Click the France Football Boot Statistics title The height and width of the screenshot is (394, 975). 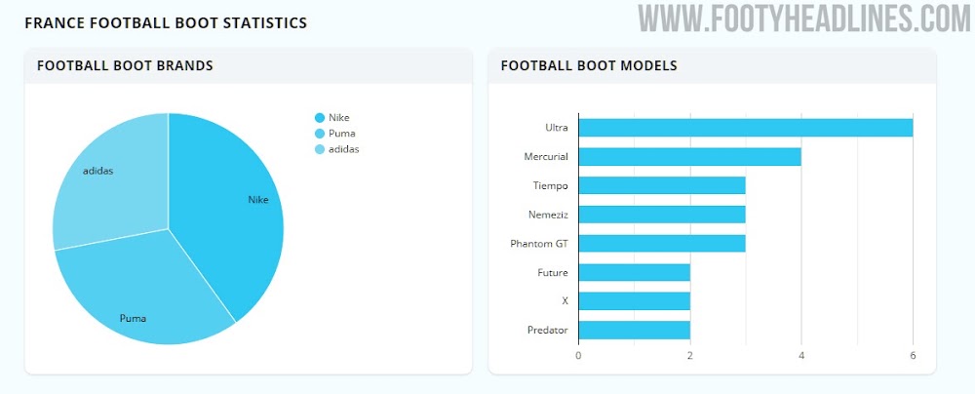pyautogui.click(x=166, y=21)
